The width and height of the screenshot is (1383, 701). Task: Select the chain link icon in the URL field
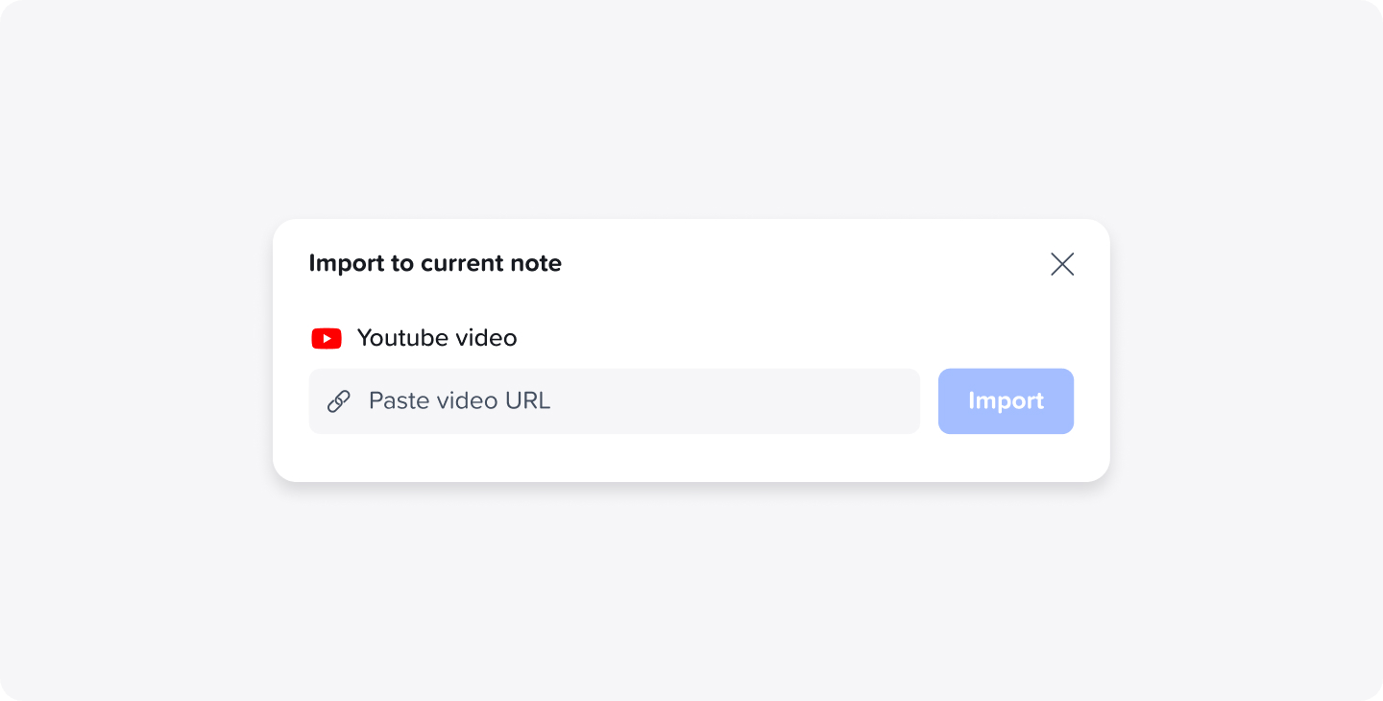tap(338, 401)
